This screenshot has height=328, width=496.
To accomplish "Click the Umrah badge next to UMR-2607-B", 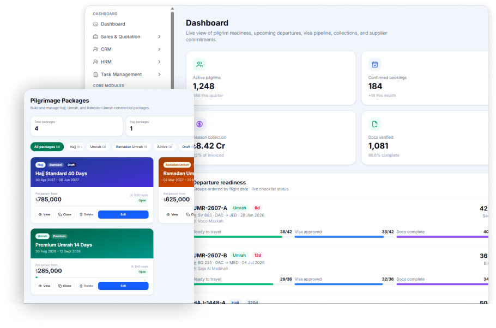I will pyautogui.click(x=239, y=256).
